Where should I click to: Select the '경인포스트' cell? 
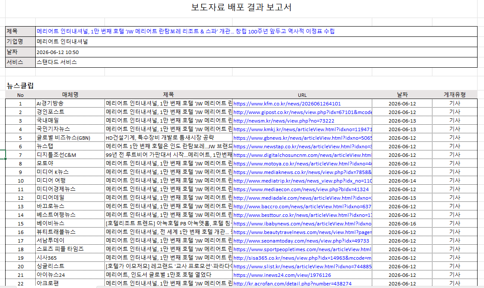[70, 112]
